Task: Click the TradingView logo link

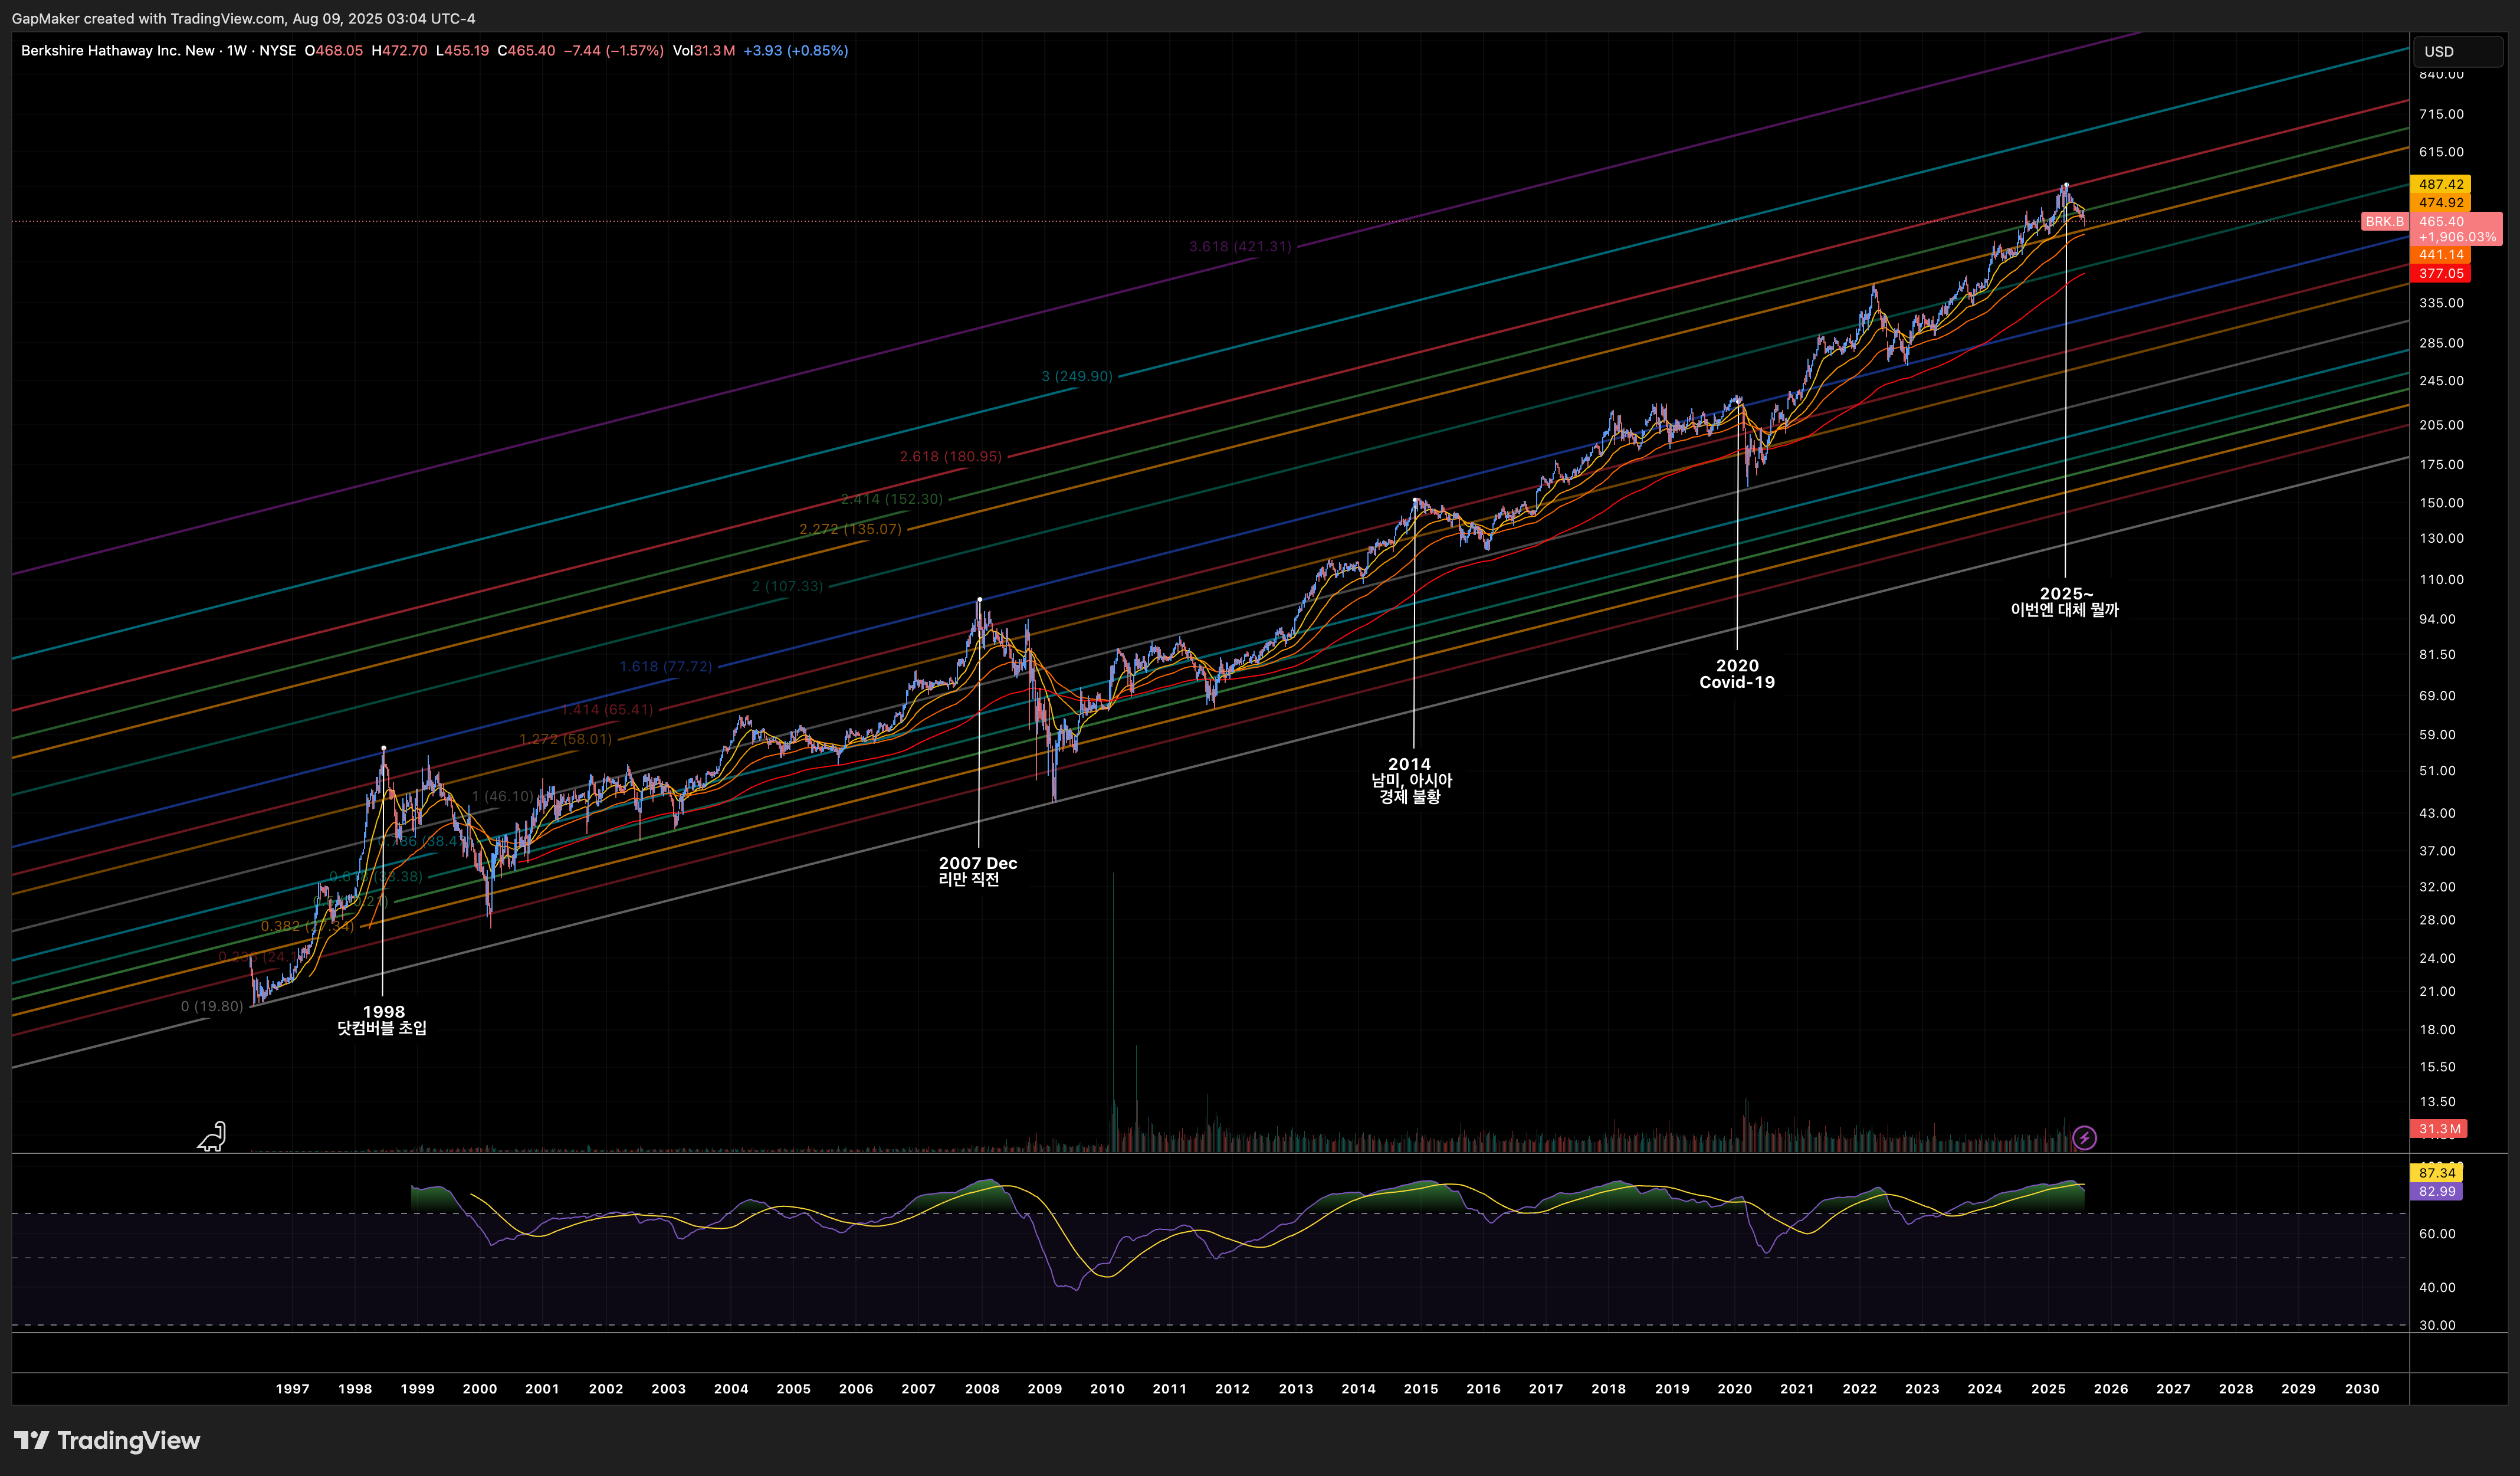Action: [107, 1440]
